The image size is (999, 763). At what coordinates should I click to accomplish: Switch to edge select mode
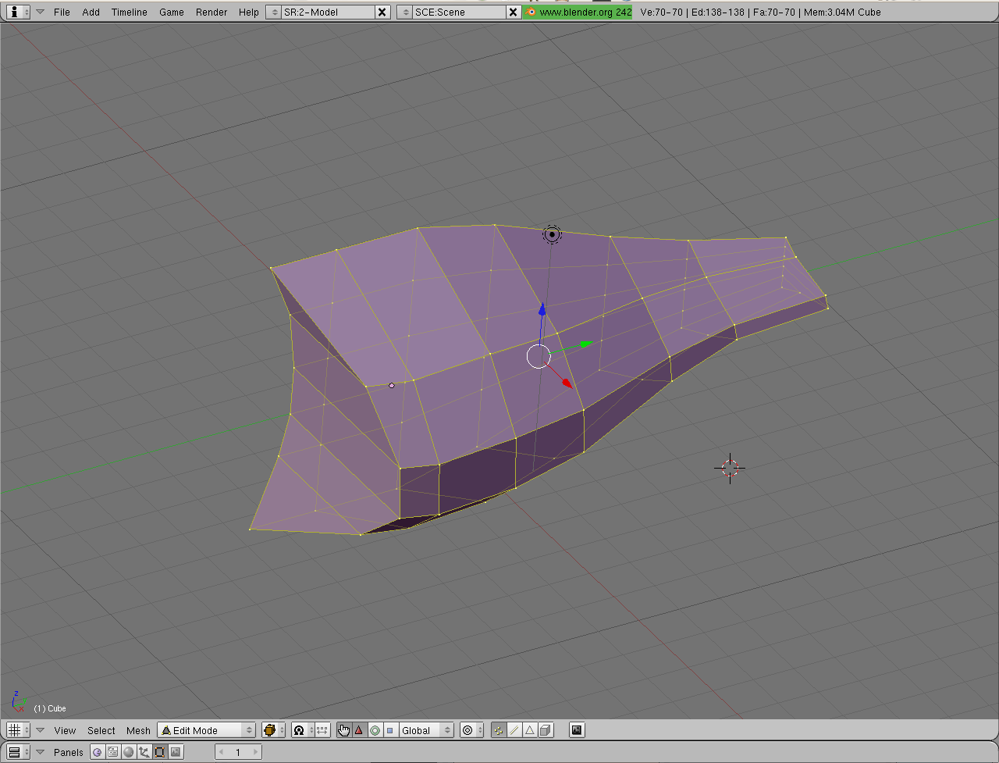[x=514, y=730]
